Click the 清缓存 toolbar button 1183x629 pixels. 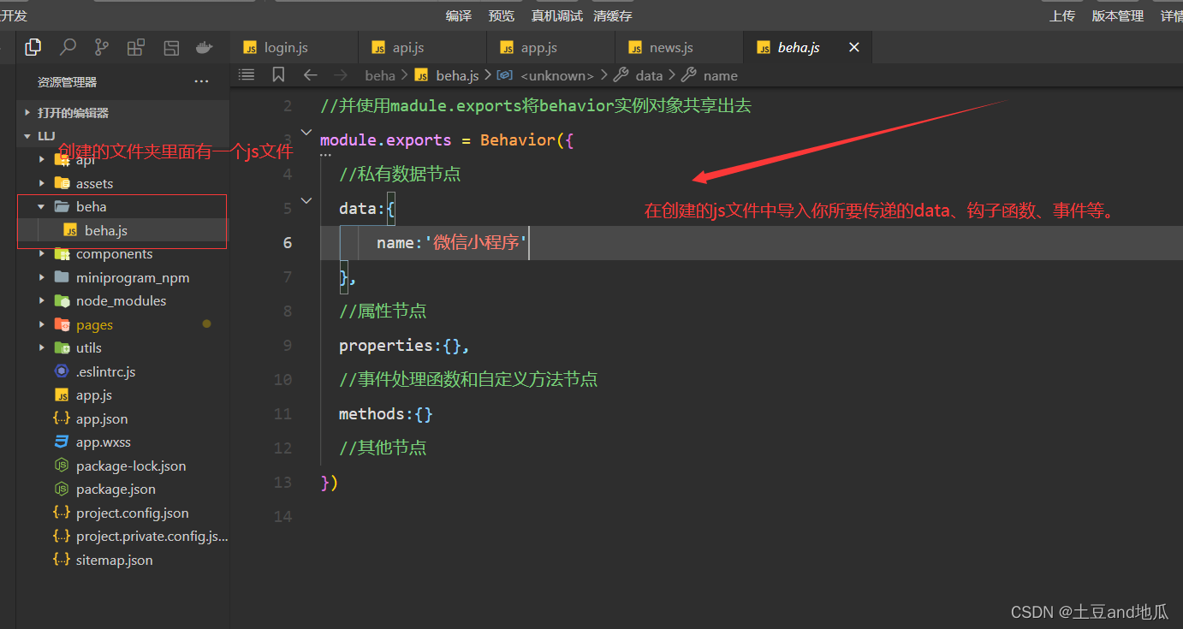[613, 15]
